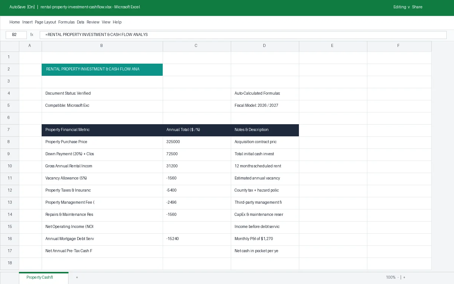The width and height of the screenshot is (454, 284).
Task: Click the Net Operating Income label cell
Action: tap(102, 227)
